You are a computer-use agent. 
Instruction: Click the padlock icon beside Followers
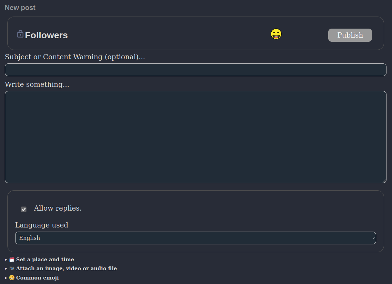(x=20, y=33)
